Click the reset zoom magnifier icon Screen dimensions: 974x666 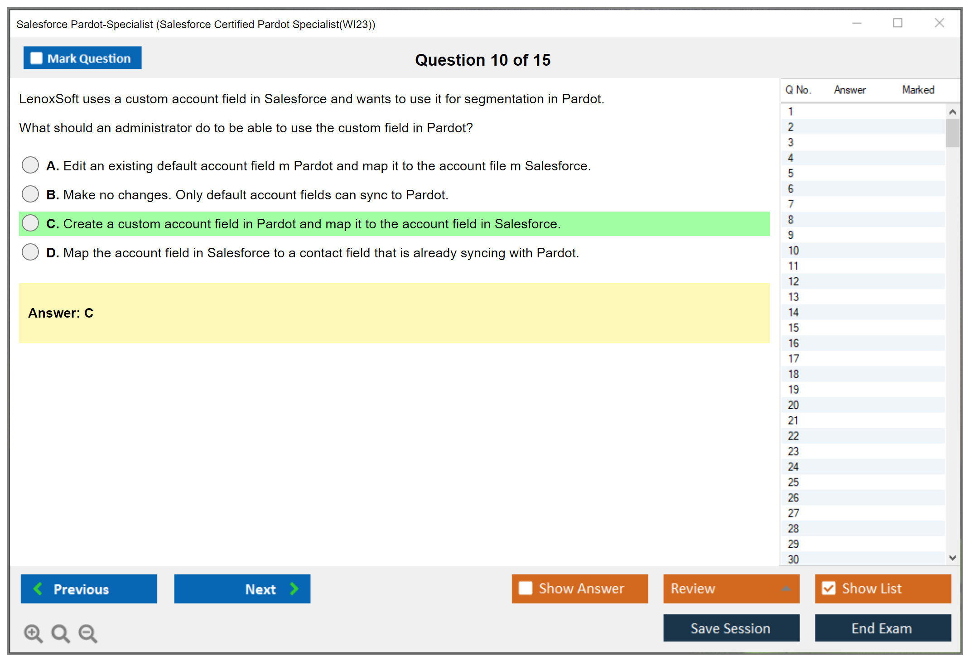pos(60,633)
